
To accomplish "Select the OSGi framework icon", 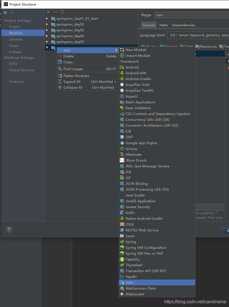I will [122, 224].
